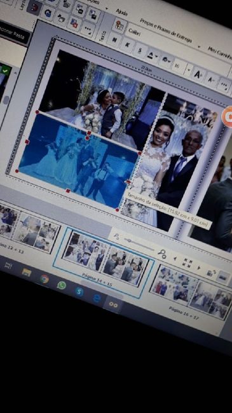Viewport: 232px width, 413px height.
Task: Open Task View on taskbar
Action: click(x=8, y=266)
